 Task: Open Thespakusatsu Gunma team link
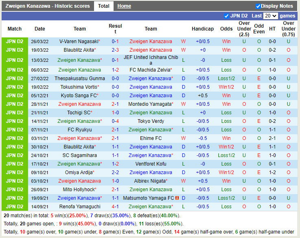coord(80,79)
